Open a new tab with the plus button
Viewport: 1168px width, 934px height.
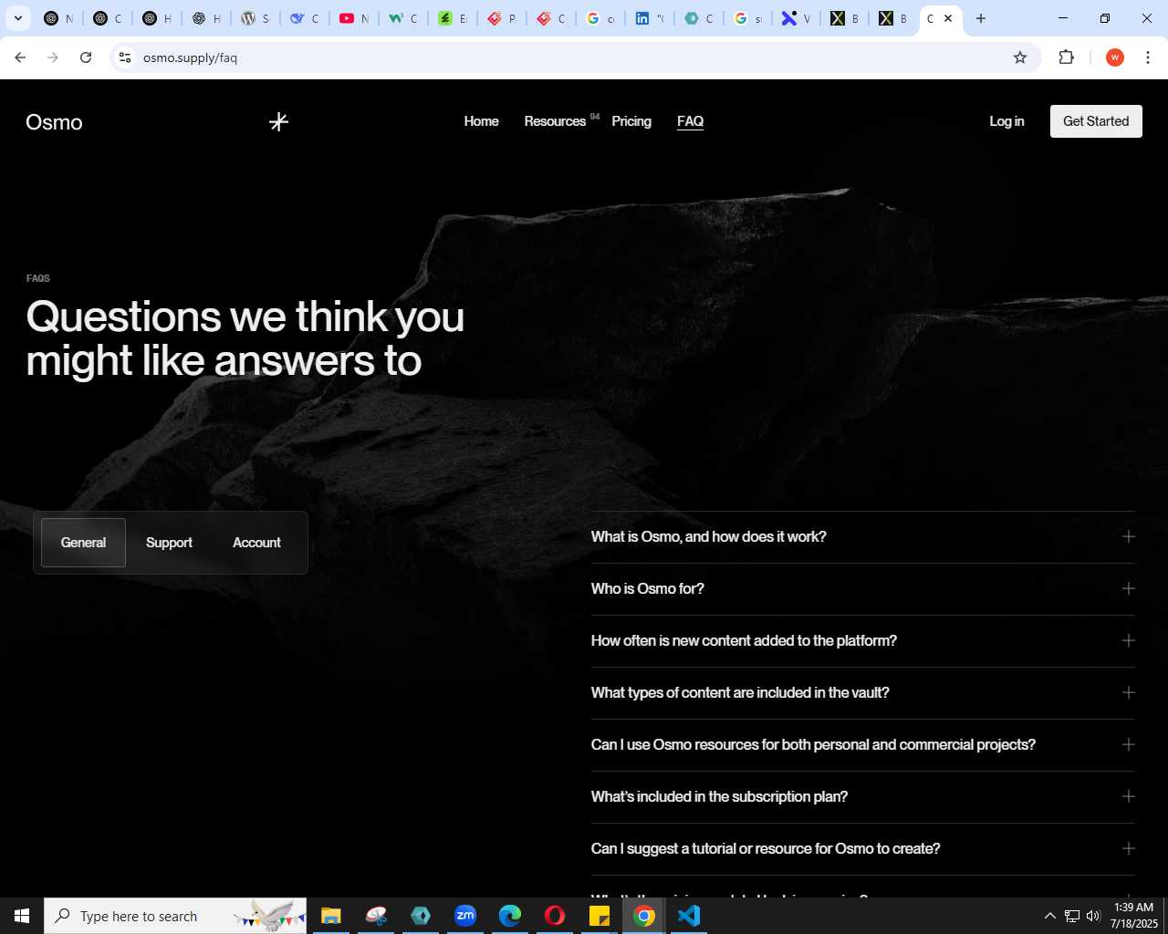coord(981,18)
